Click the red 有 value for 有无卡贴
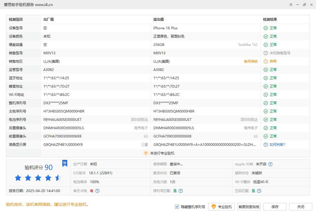The width and height of the screenshot is (316, 215). 92,191
